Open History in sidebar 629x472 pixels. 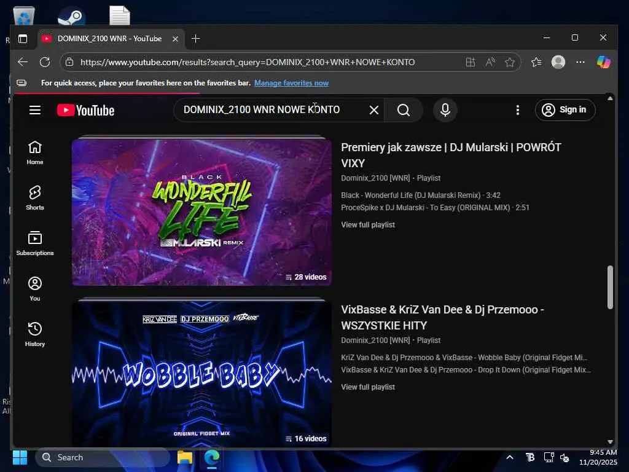point(35,334)
